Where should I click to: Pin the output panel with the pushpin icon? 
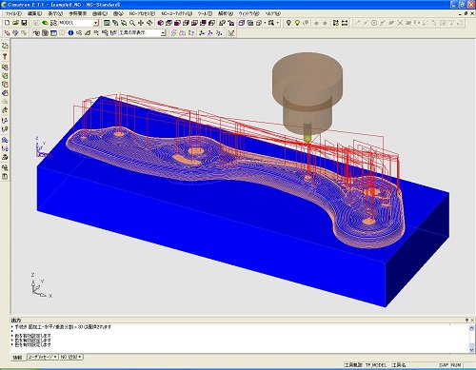(x=466, y=320)
